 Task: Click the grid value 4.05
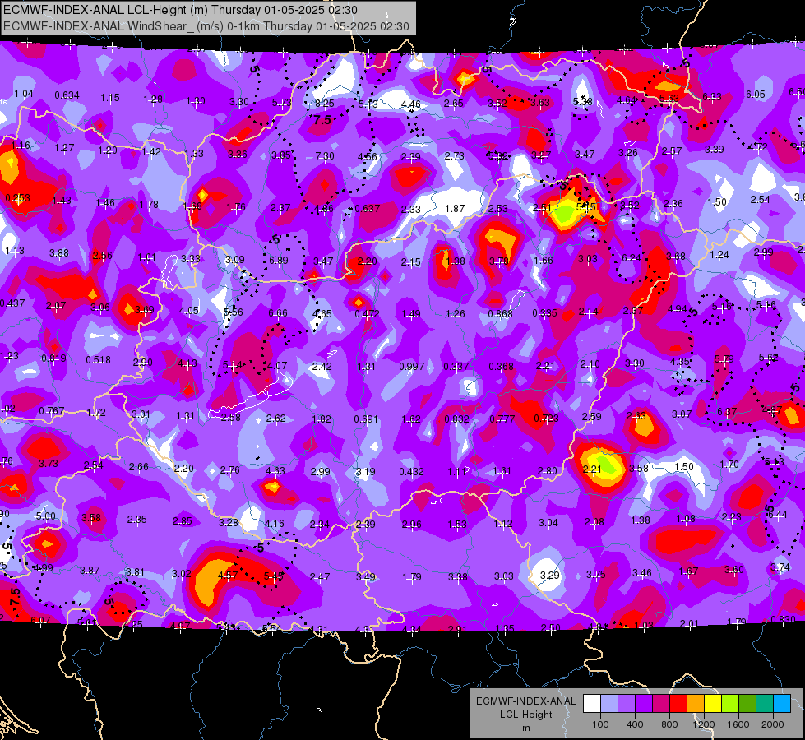click(x=189, y=310)
